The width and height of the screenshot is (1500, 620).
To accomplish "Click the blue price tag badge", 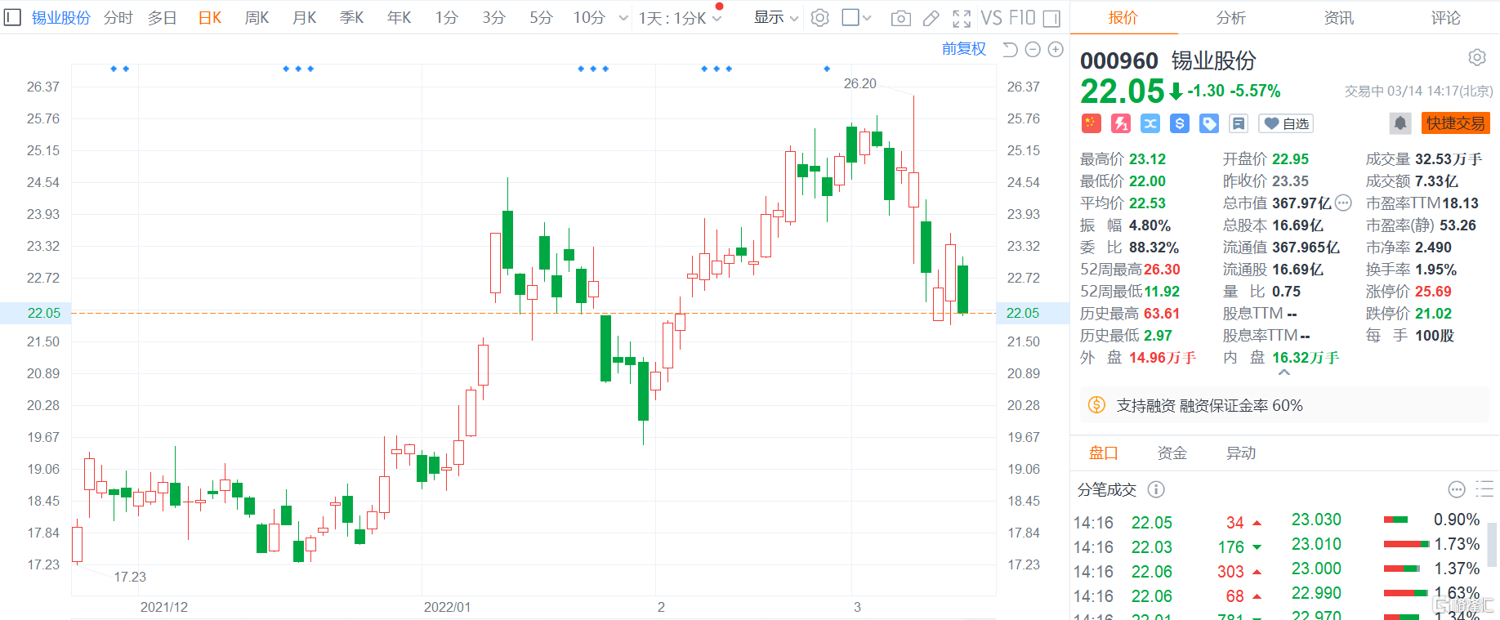I will [x=1209, y=123].
